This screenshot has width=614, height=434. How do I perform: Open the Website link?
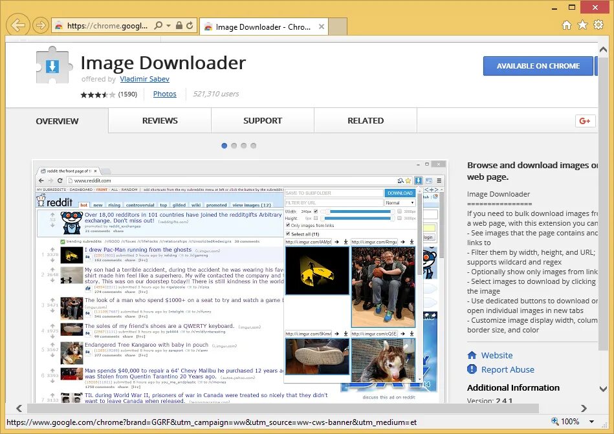(x=496, y=355)
